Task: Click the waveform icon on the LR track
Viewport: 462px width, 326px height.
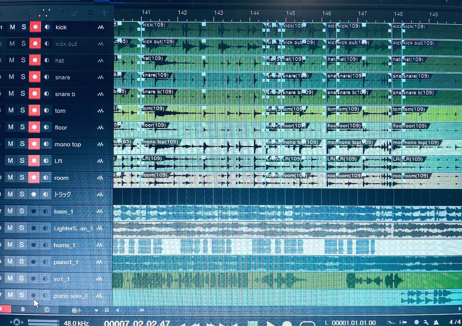Action: (100, 161)
